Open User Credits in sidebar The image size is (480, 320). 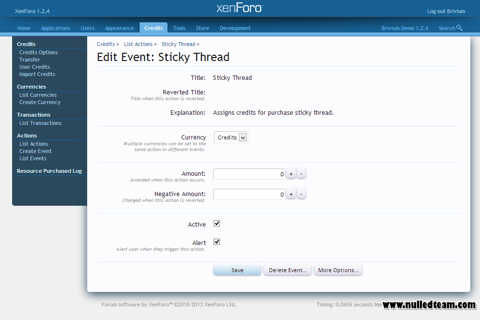34,67
